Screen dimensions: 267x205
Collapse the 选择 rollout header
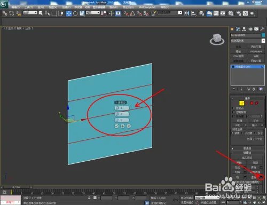click(x=247, y=98)
